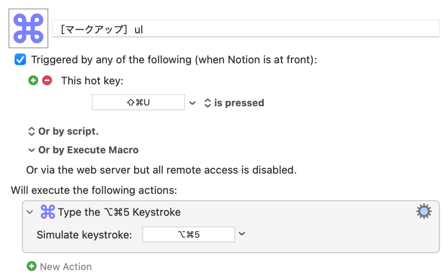Open the chevron menu beside the ⇧⌘U field
Screen dimensions: 448x279
click(192, 103)
